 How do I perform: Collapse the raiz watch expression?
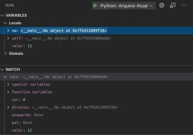click(x=5, y=77)
